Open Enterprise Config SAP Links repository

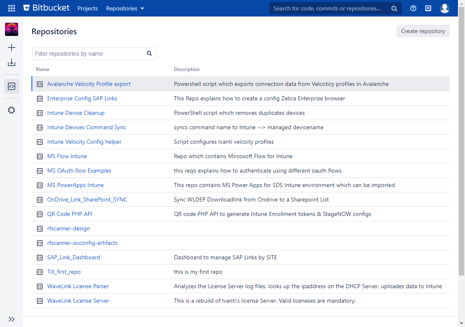(82, 99)
